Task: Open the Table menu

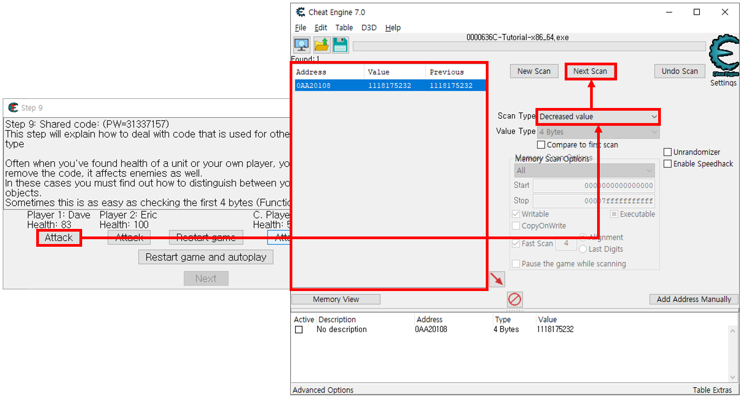Action: [x=344, y=28]
